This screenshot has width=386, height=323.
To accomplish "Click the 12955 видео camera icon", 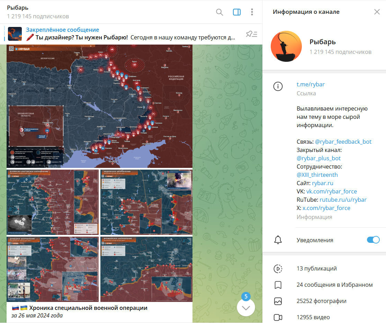I will tap(278, 317).
